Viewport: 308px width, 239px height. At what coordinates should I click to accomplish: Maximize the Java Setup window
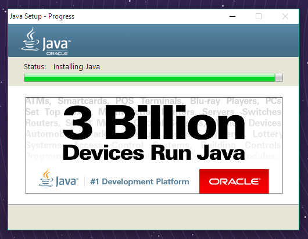259,16
